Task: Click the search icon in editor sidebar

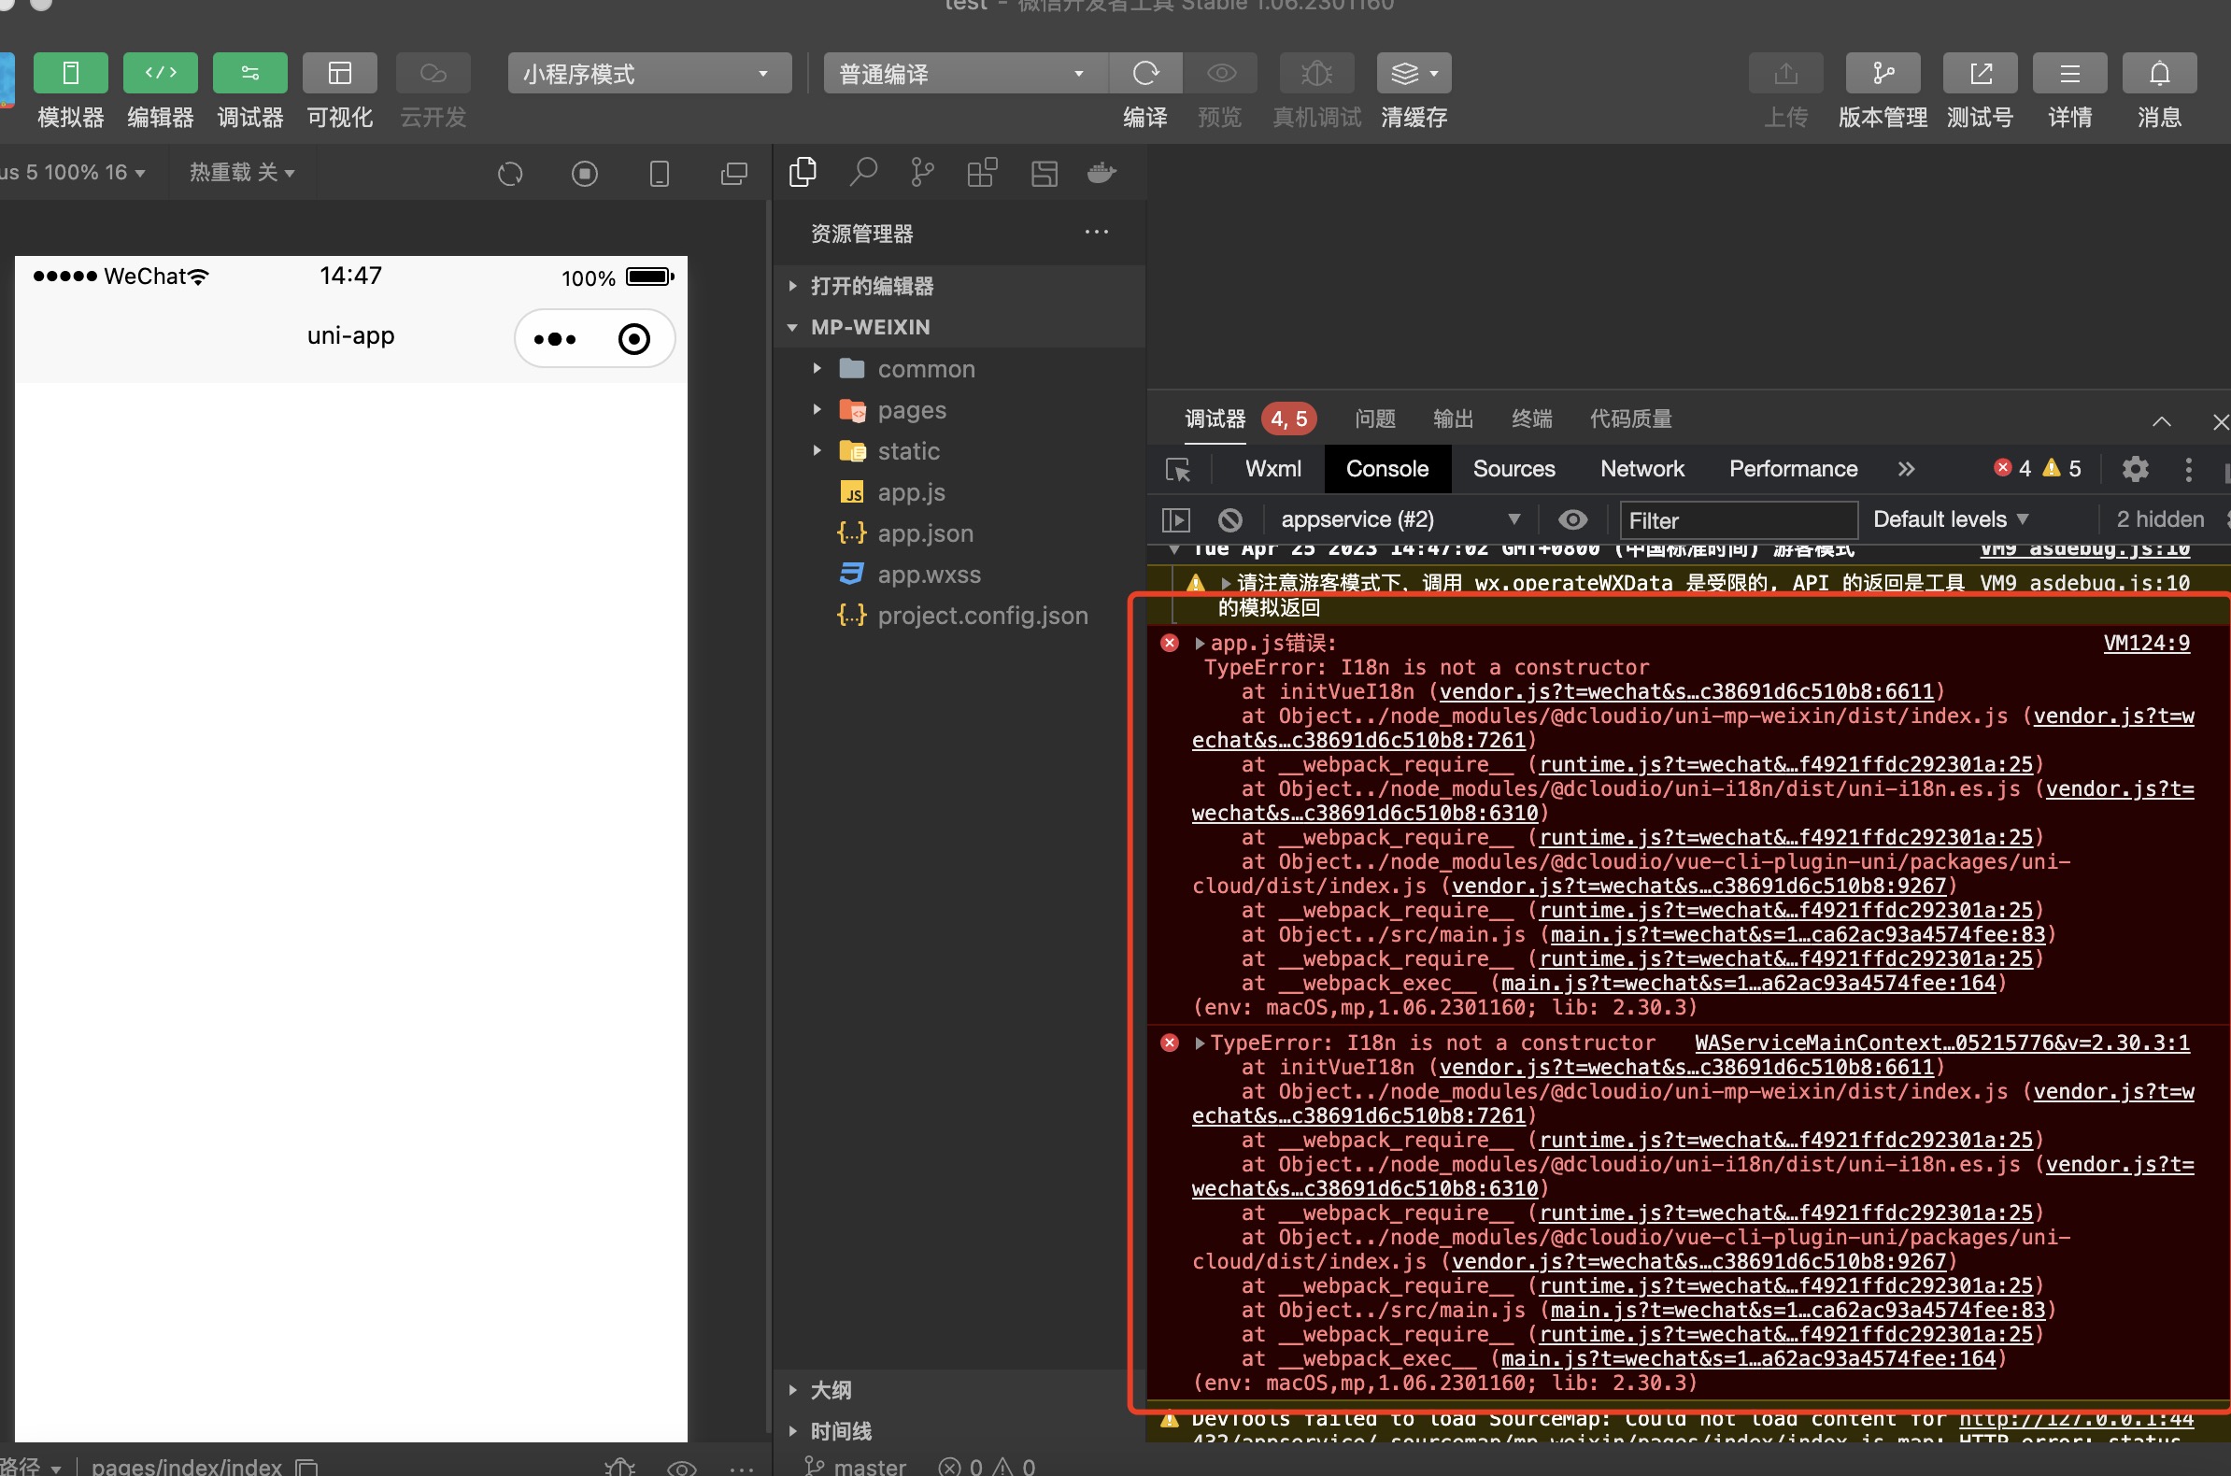Action: [862, 173]
